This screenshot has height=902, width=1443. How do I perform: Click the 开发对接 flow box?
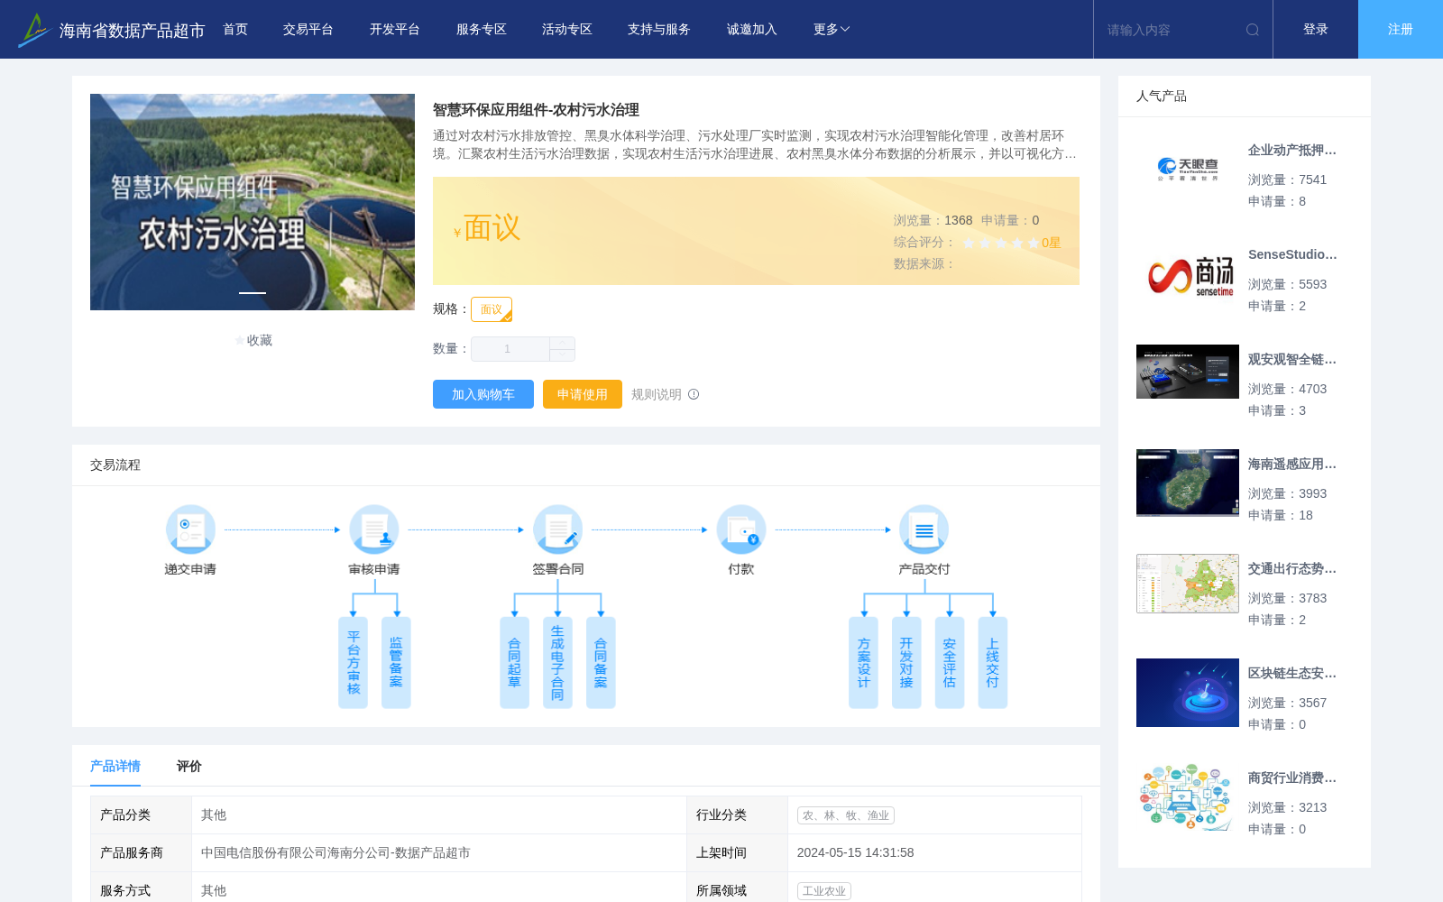coord(906,663)
